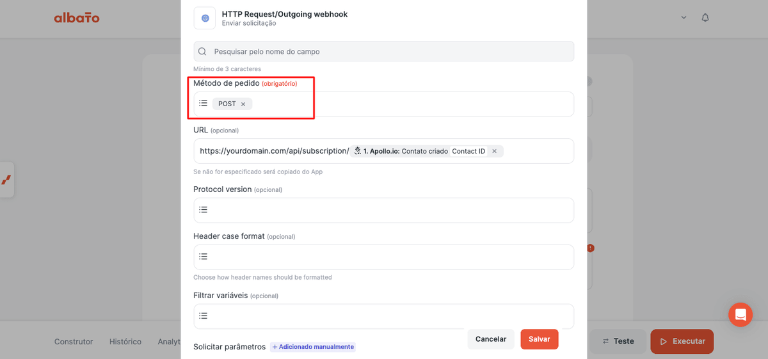The image size is (768, 359).
Task: Open the Filtrar variáveis dropdown
Action: pyautogui.click(x=383, y=316)
